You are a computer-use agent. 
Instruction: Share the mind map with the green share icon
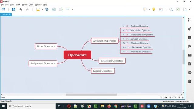point(178,9)
